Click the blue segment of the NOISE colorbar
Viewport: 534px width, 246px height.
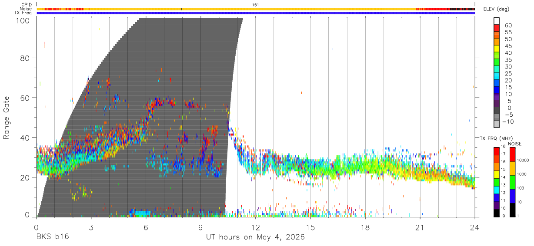pyautogui.click(x=512, y=196)
